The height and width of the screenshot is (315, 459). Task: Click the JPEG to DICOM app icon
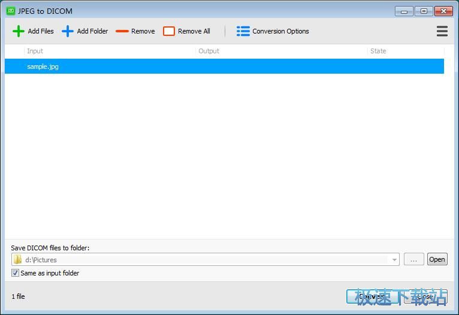(11, 11)
